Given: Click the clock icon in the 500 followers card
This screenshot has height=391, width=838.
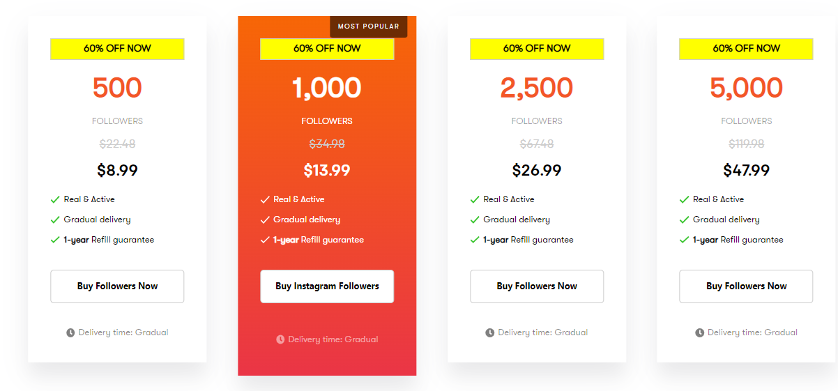Looking at the screenshot, I should (70, 332).
